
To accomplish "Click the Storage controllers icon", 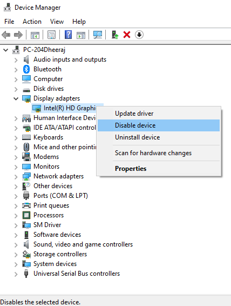I will (26, 254).
